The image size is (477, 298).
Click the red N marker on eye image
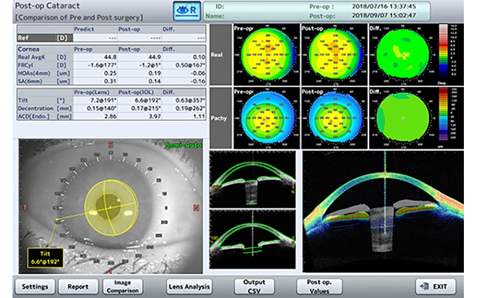tap(196, 208)
